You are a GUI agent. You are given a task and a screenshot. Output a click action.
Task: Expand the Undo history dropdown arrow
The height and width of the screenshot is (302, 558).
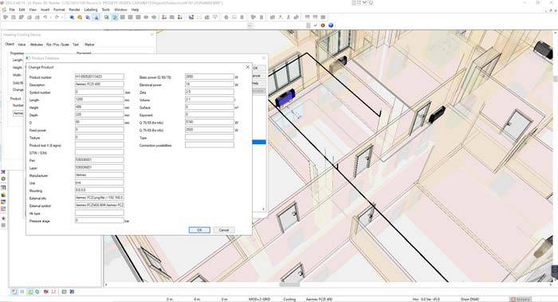pos(50,17)
